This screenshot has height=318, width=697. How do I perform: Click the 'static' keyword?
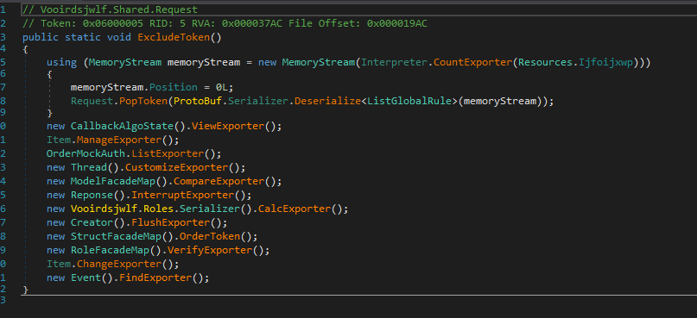coord(83,37)
